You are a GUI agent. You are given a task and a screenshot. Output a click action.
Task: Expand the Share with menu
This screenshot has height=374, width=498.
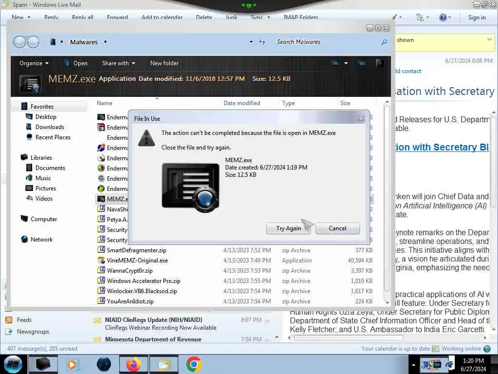coord(119,63)
